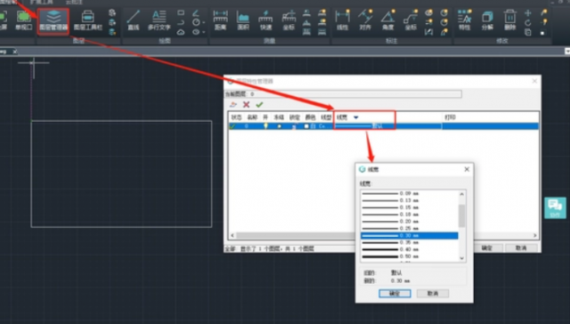The width and height of the screenshot is (570, 324).
Task: Click 取消 in the 线宽 dialog
Action: click(x=433, y=294)
